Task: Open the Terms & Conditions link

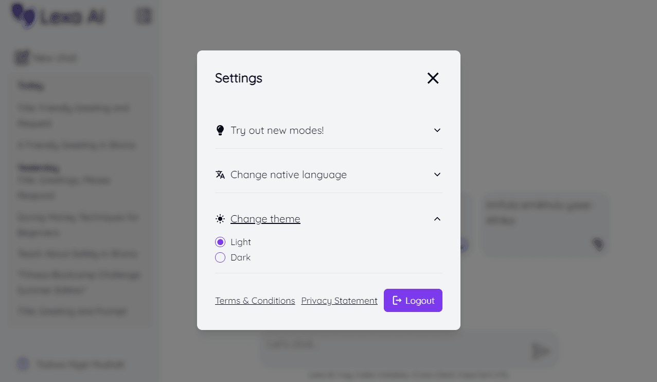Action: tap(255, 301)
